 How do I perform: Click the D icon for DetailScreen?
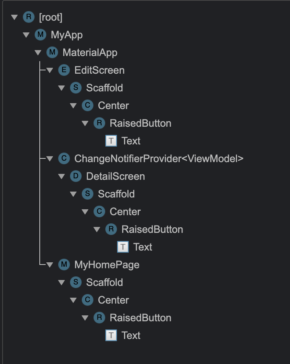pos(75,176)
